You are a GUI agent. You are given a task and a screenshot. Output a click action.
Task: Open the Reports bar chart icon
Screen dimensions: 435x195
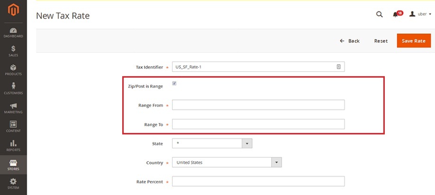(x=13, y=143)
